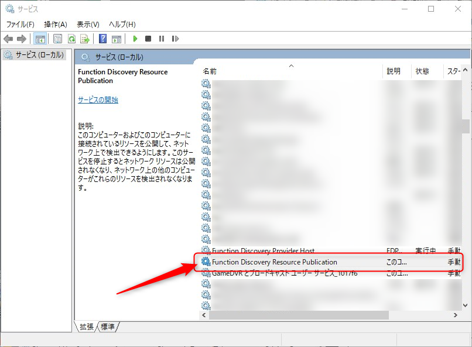Select Function Discovery Resource Publication service

point(275,262)
